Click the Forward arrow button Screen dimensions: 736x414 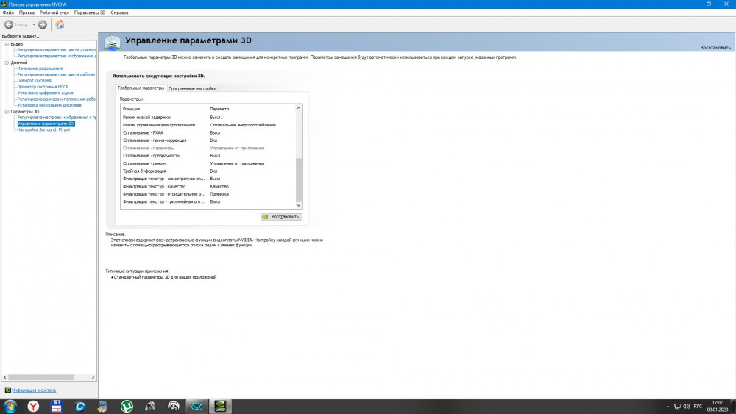coord(43,24)
